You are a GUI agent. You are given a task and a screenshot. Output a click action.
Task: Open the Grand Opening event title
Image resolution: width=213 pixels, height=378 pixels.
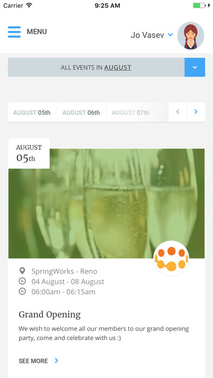point(49,314)
